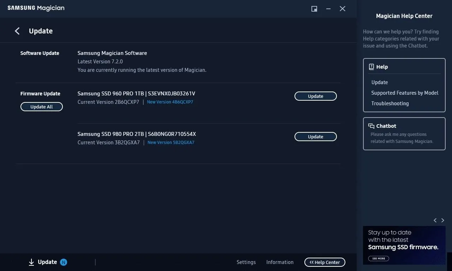Update the SSD 980 PRO 2TB firmware
Viewport: 452px width, 271px height.
(x=316, y=137)
